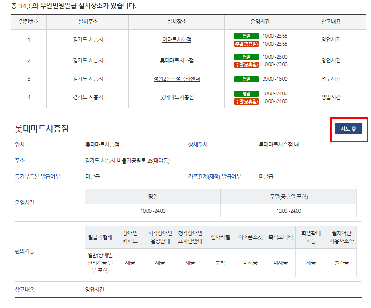Select the 평일 badge in the 이마트시화점 row
This screenshot has height=308, width=371.
(247, 36)
